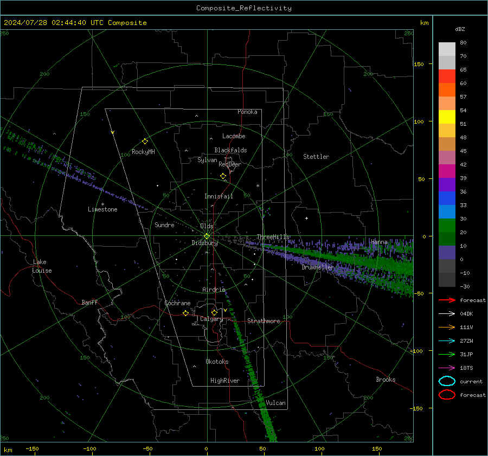Click the yellow diamond marker below RedDeer

(x=223, y=176)
